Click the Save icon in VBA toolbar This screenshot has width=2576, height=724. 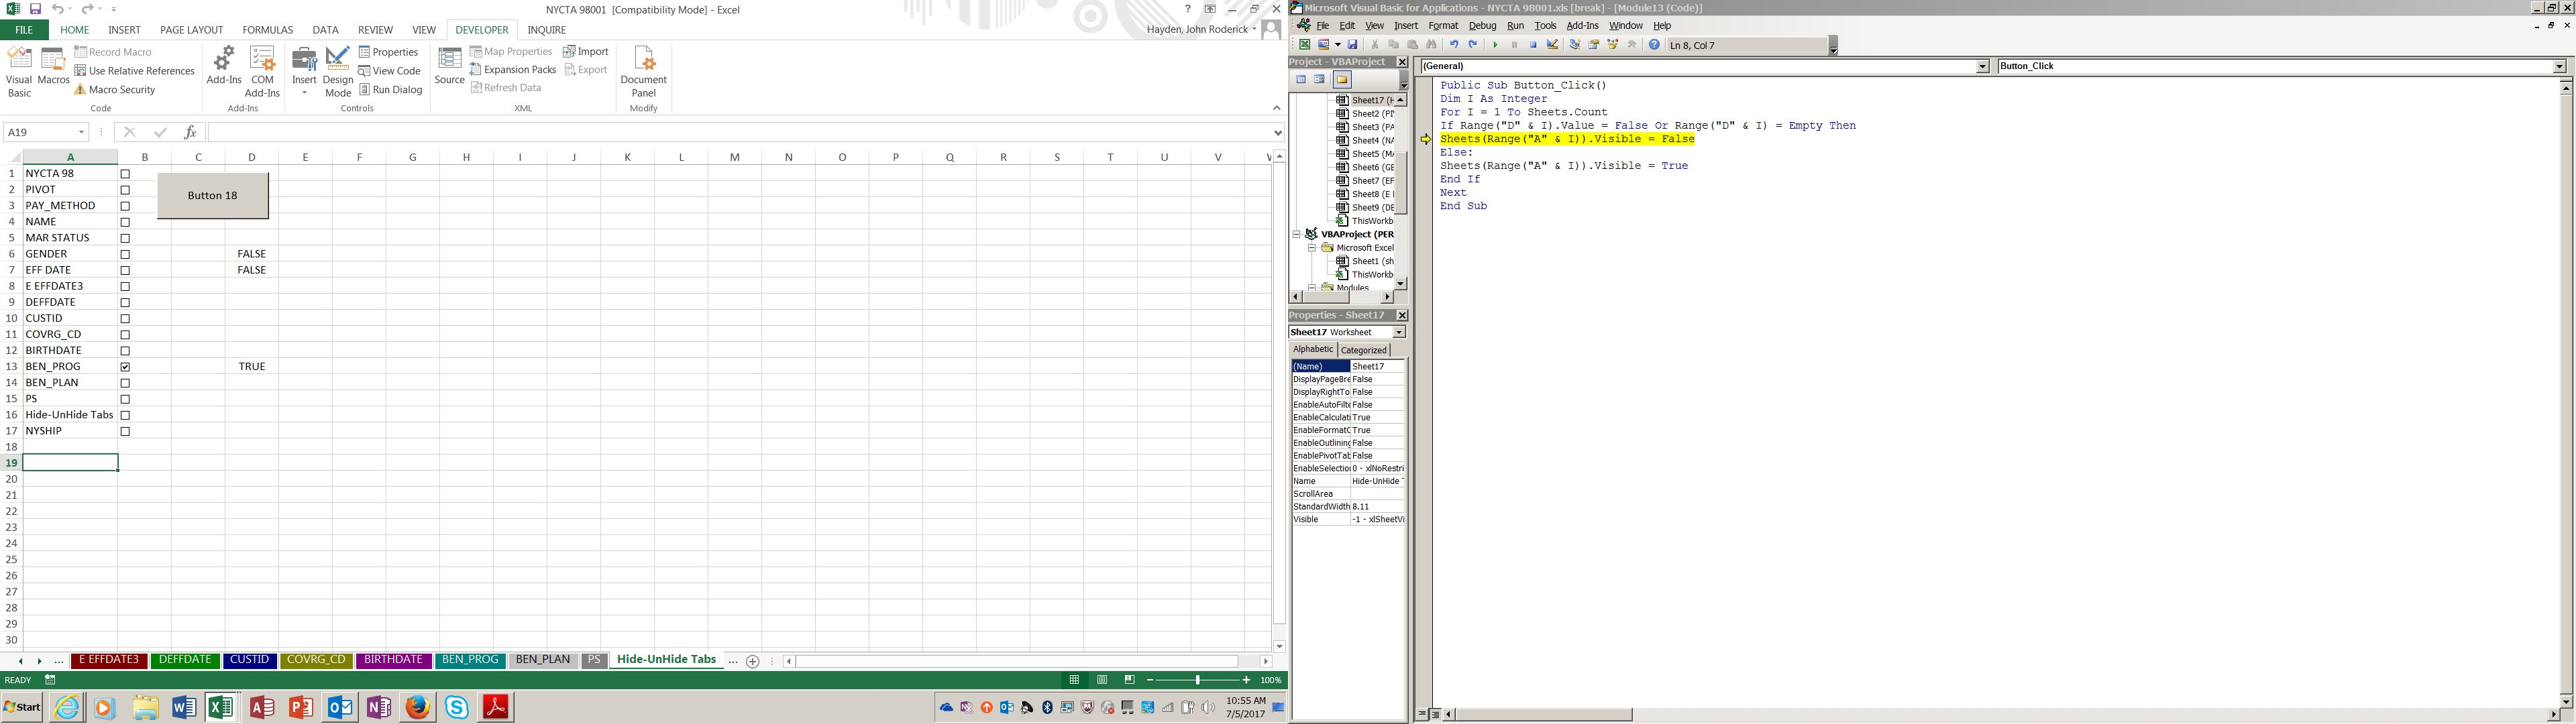pyautogui.click(x=1352, y=45)
